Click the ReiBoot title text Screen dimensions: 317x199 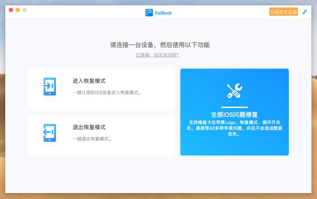coord(163,13)
